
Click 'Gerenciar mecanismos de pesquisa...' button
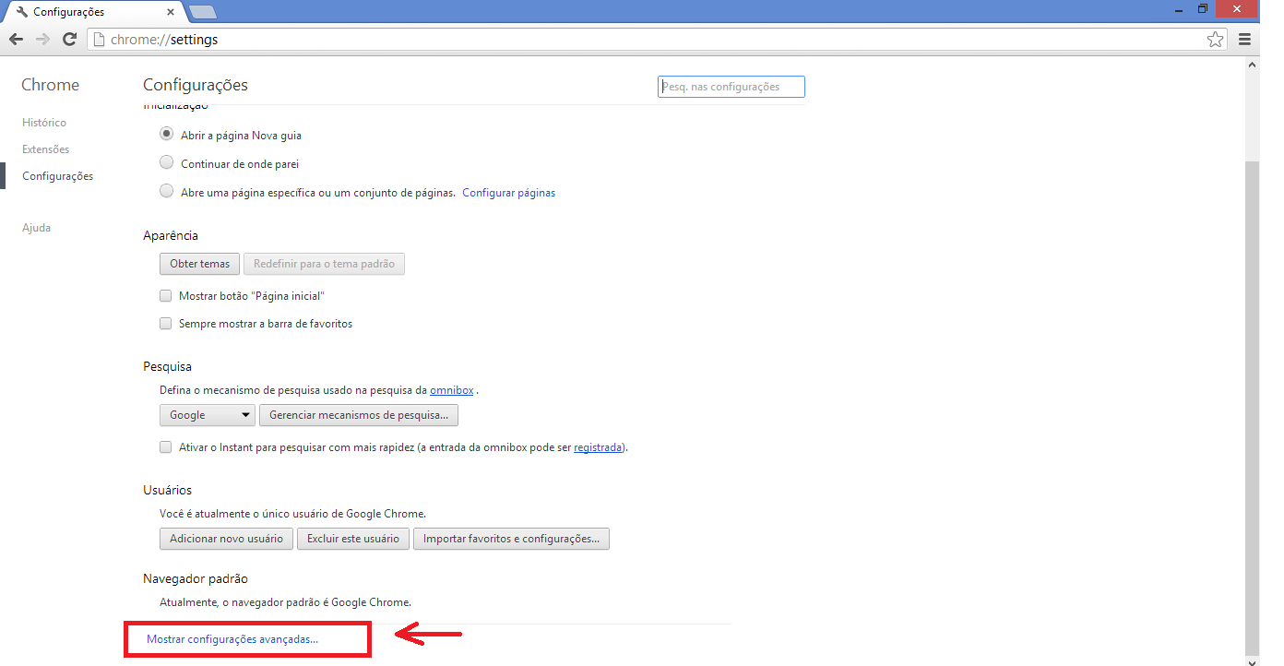click(x=359, y=415)
